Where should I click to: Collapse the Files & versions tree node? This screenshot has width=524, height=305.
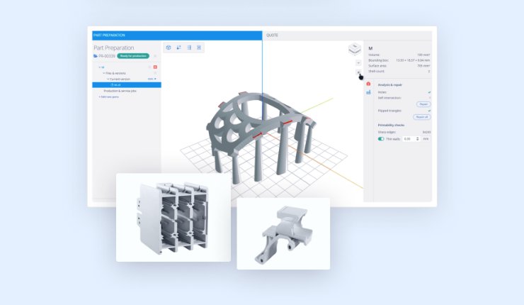[103, 73]
